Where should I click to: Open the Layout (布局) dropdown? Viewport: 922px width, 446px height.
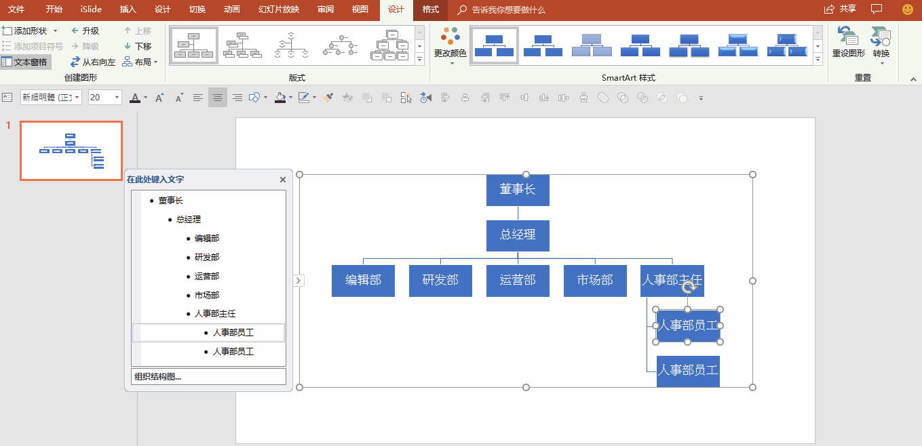click(140, 62)
